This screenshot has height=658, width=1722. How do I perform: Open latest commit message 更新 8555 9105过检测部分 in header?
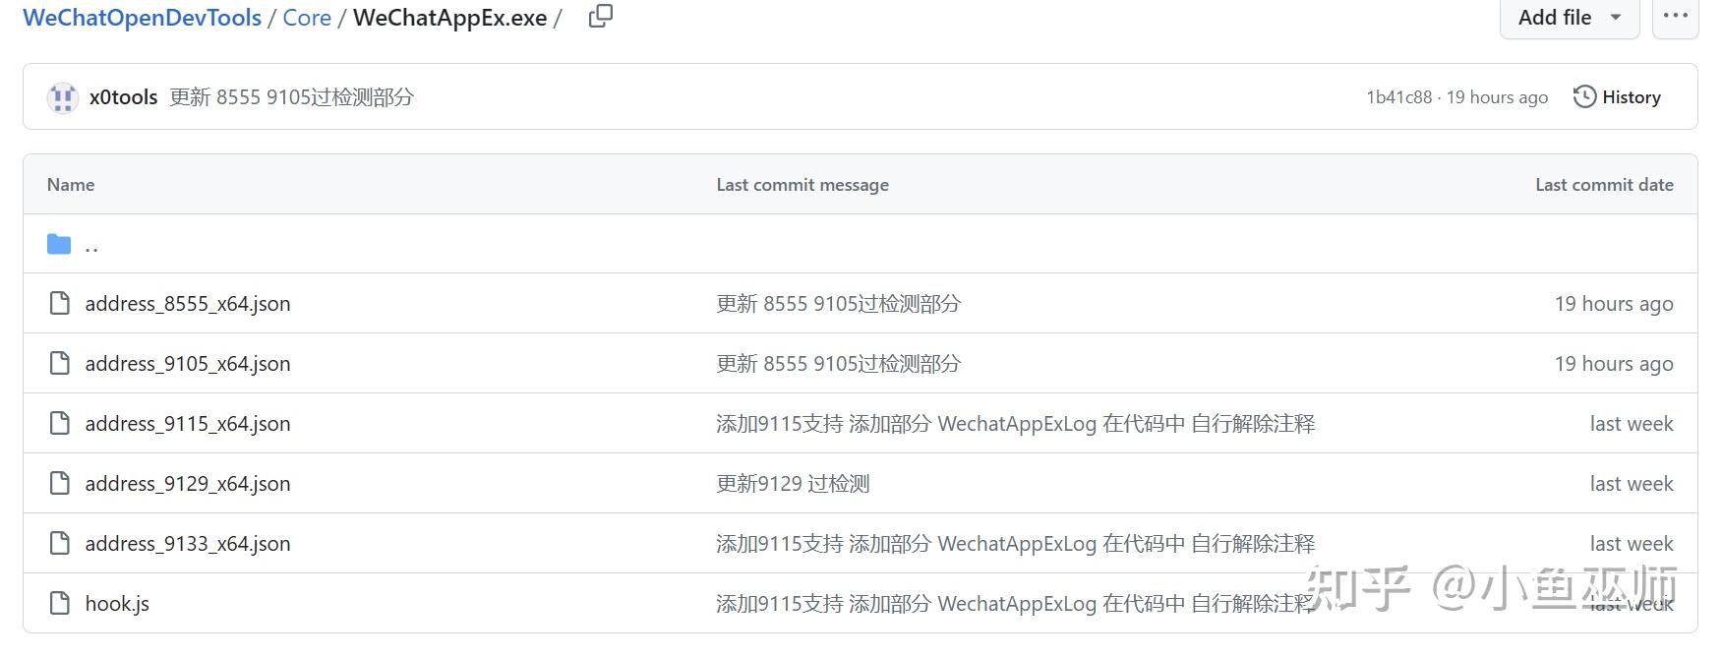pyautogui.click(x=291, y=97)
